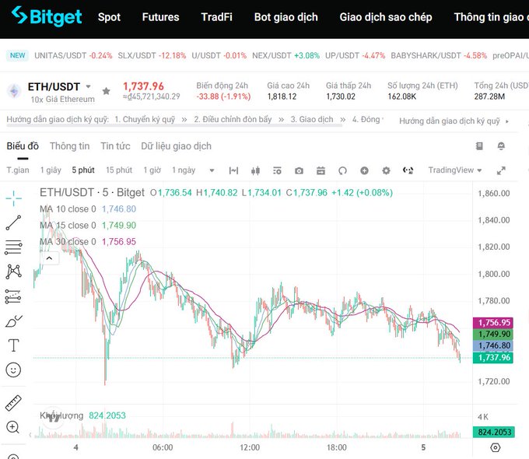This screenshot has width=529, height=459.
Task: Open the TradingView chart source dropdown
Action: coord(455,170)
